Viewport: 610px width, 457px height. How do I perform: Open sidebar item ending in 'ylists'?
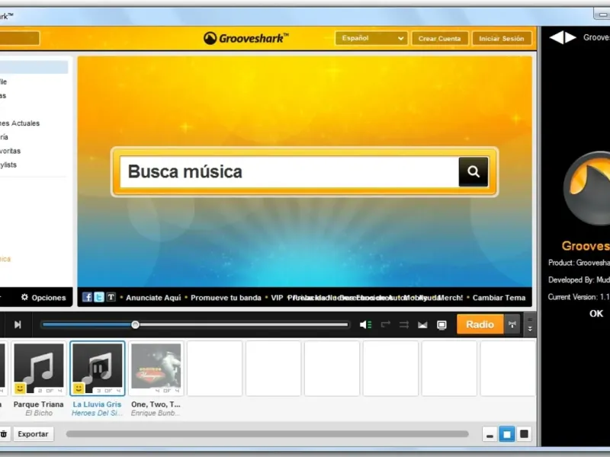tap(8, 165)
